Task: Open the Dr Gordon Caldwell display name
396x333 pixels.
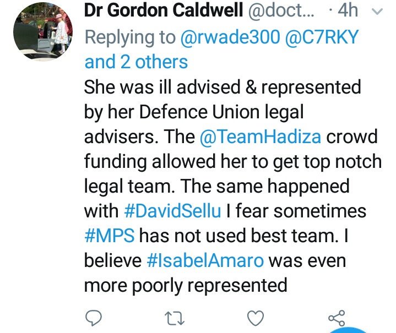Action: tap(164, 10)
